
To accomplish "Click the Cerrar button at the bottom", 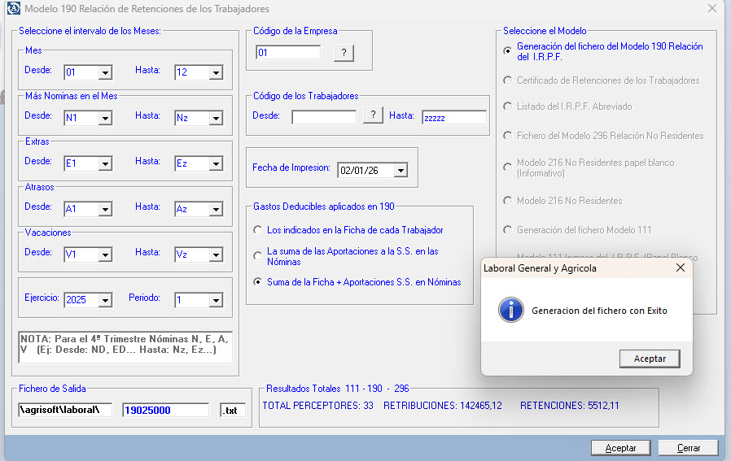I will [x=688, y=448].
